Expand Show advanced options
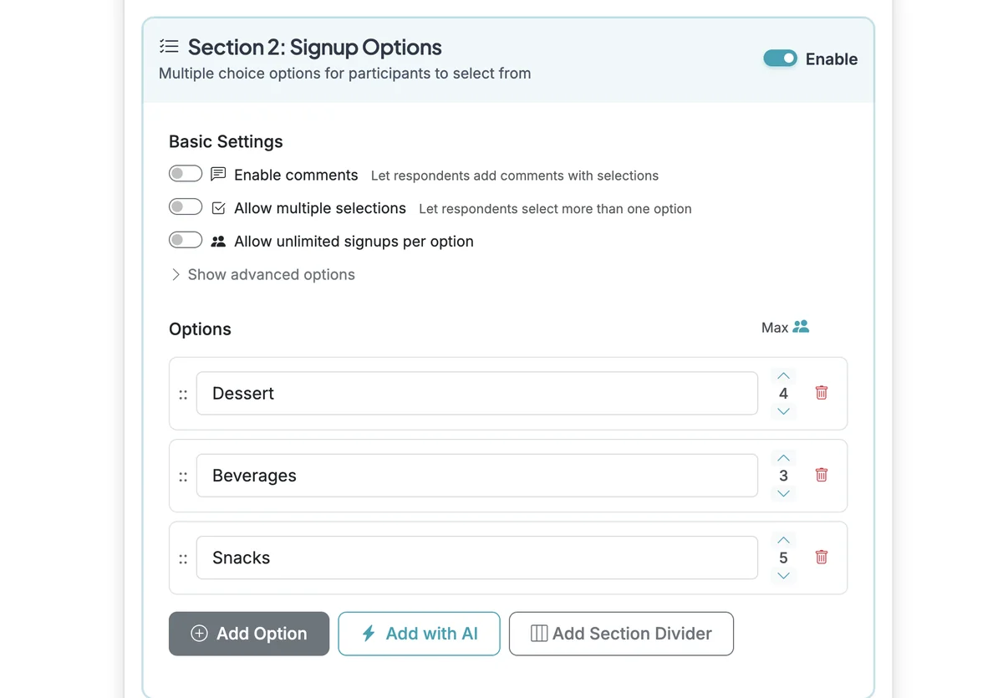The width and height of the screenshot is (1003, 698). [x=262, y=274]
